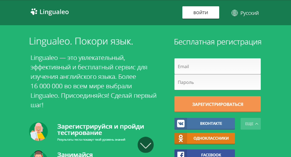The image size is (291, 157).
Task: Open the ВОЙТИ login button
Action: 201,13
